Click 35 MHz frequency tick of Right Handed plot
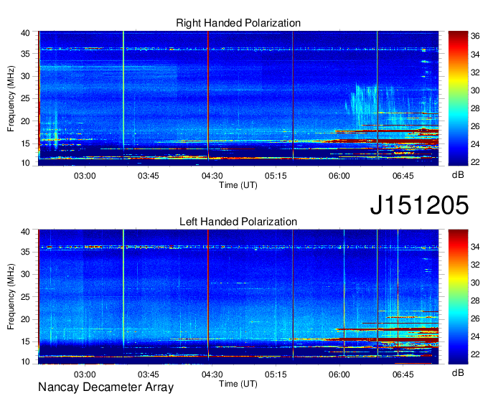 (x=25, y=54)
